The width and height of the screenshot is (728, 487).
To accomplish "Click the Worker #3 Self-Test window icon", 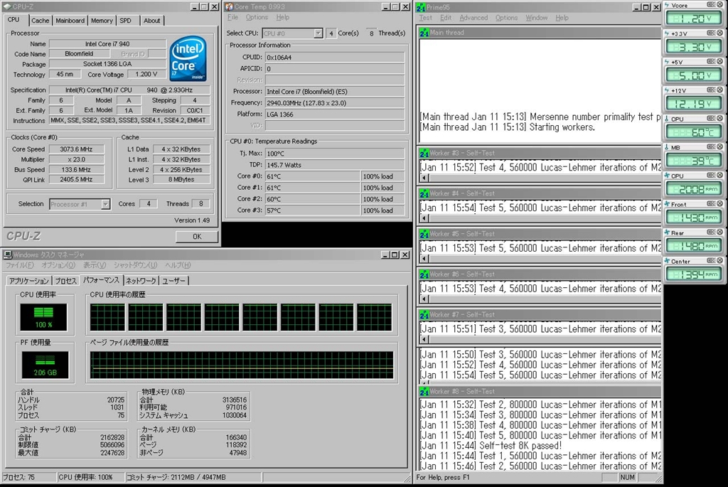I will tap(423, 153).
